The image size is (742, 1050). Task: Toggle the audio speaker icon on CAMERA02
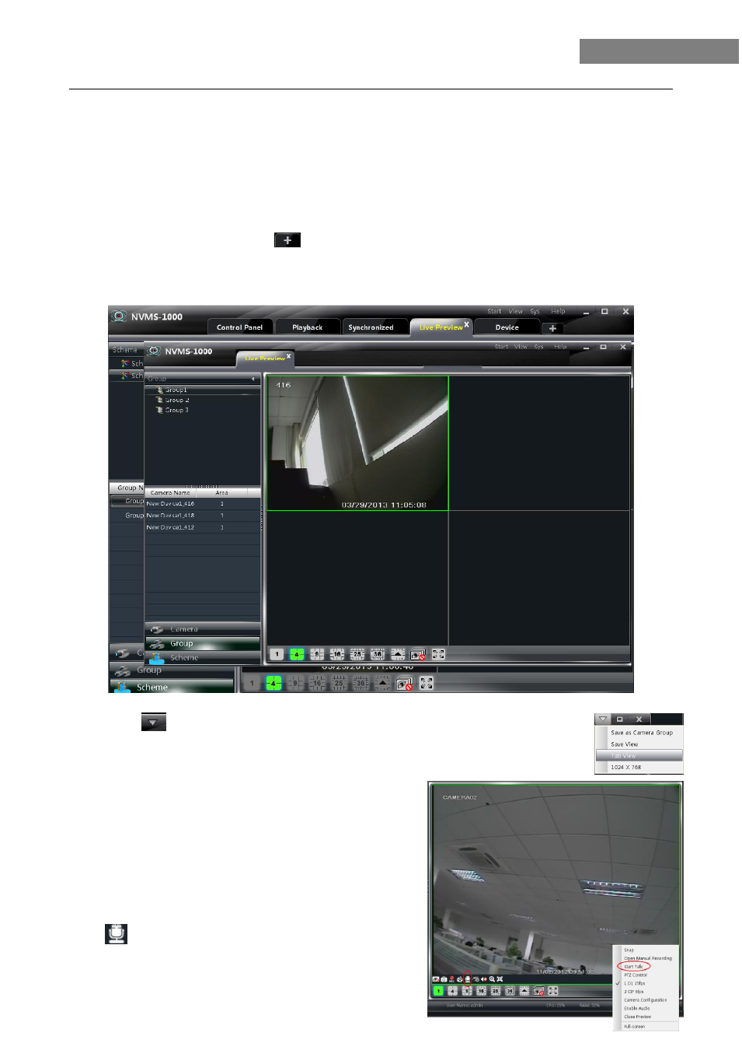(484, 979)
